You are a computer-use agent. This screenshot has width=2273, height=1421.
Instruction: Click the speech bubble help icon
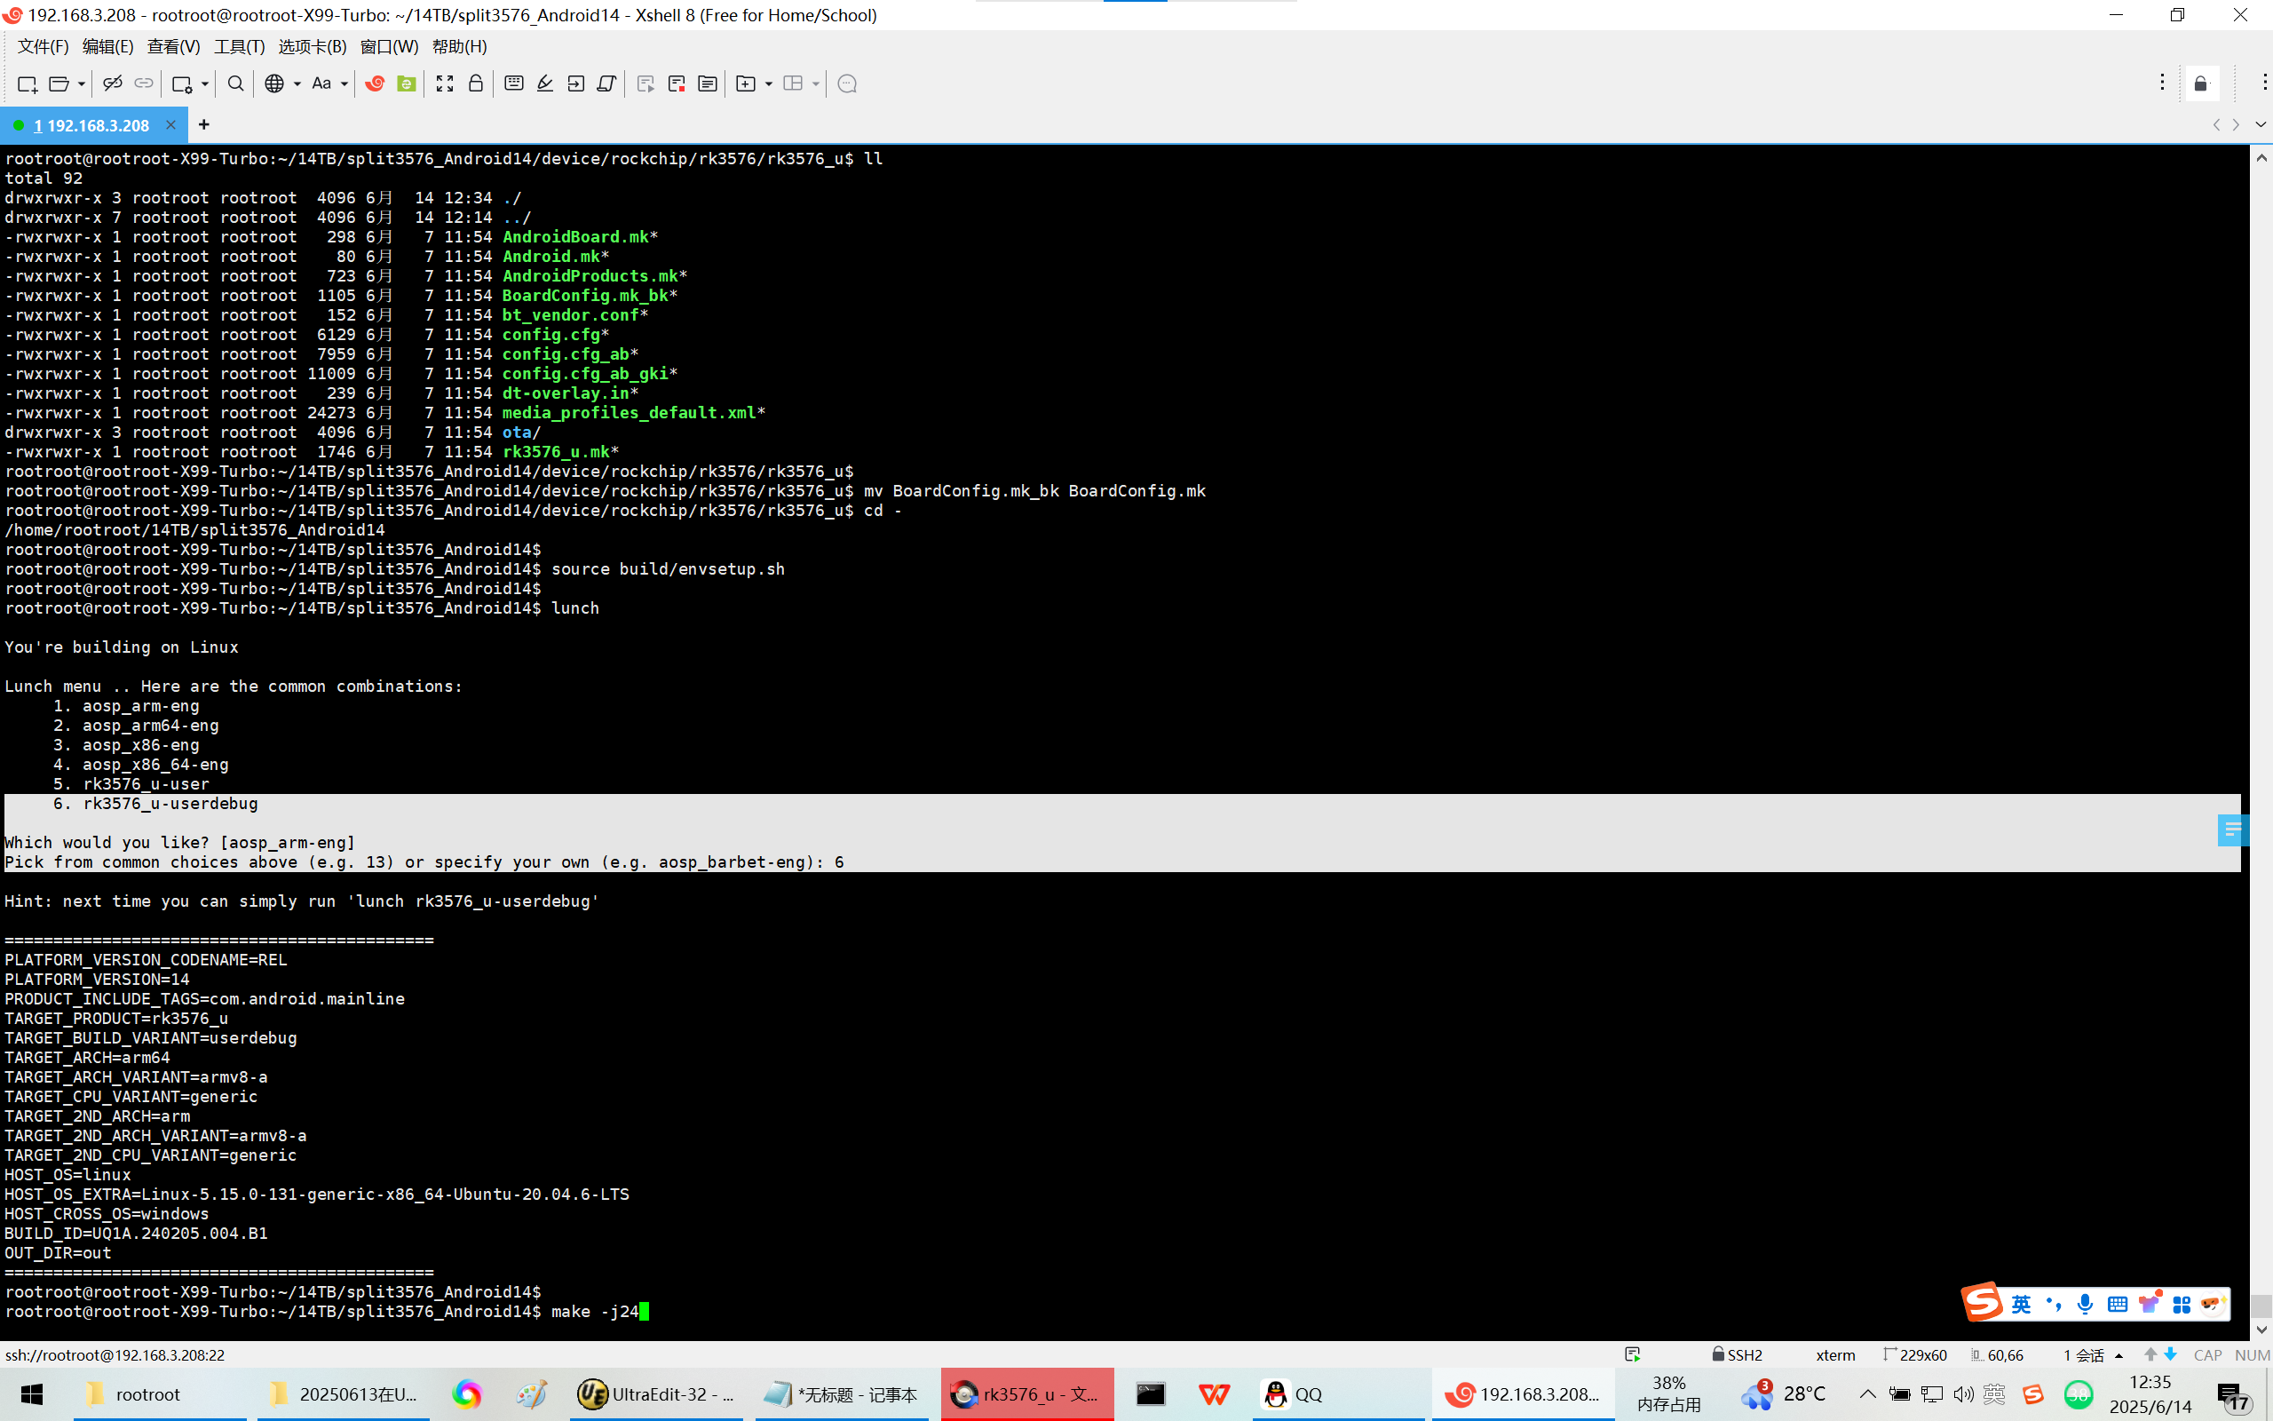click(x=846, y=83)
